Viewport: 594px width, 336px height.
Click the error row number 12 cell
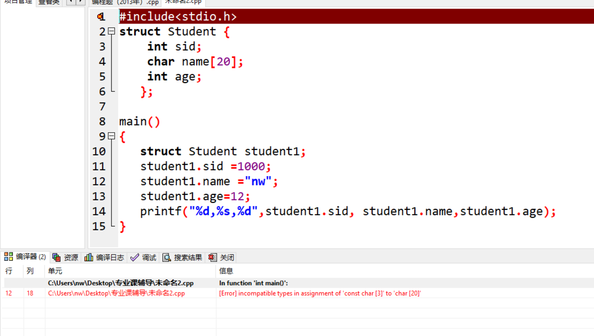(x=9, y=293)
